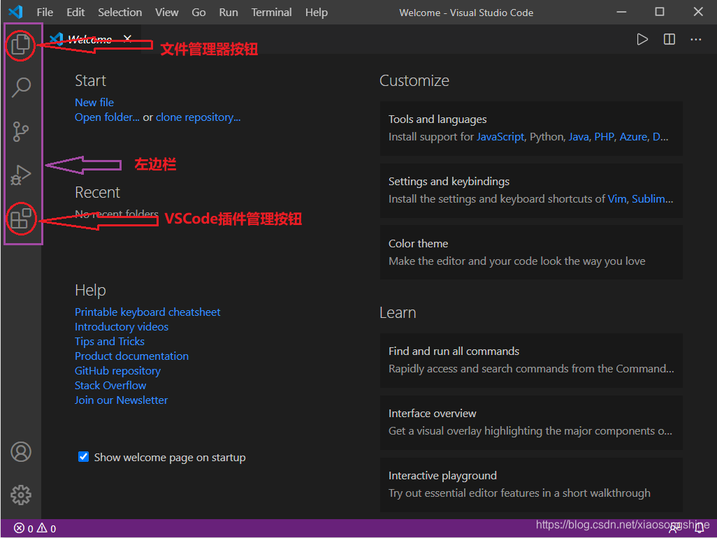The height and width of the screenshot is (538, 717).
Task: Click the clone repository... link
Action: 198,117
